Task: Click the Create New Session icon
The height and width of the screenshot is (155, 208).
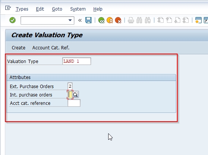Action: 199,20
